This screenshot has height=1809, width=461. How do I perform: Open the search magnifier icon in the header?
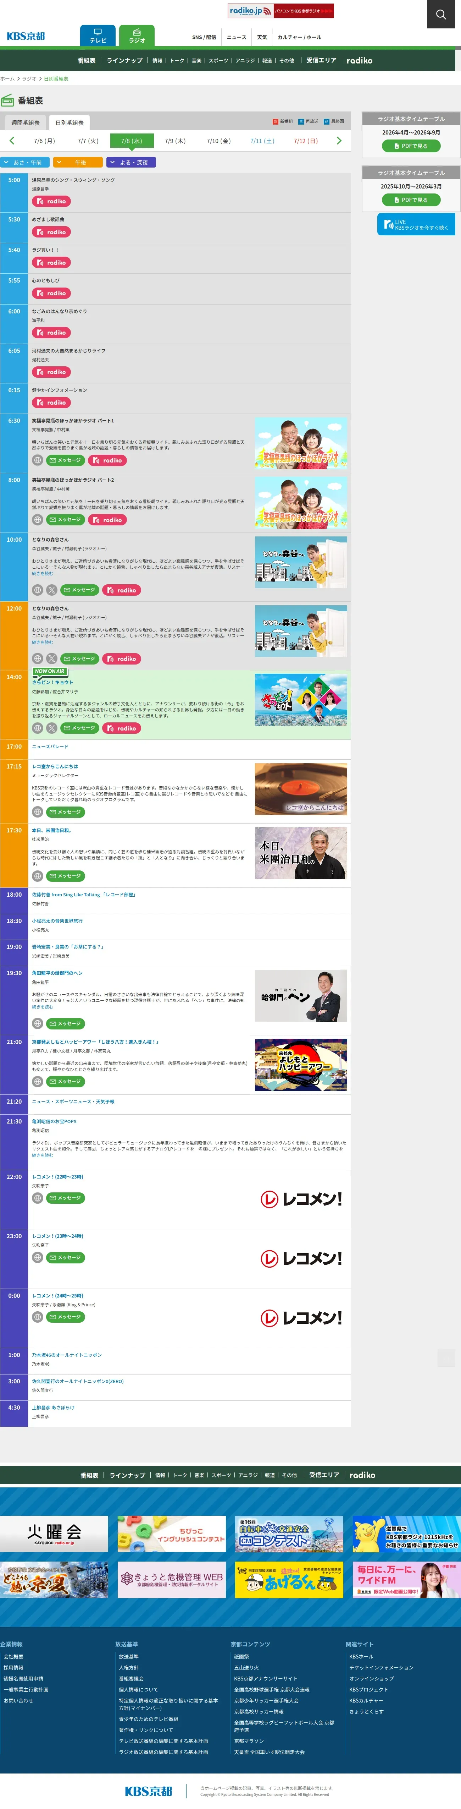point(441,14)
